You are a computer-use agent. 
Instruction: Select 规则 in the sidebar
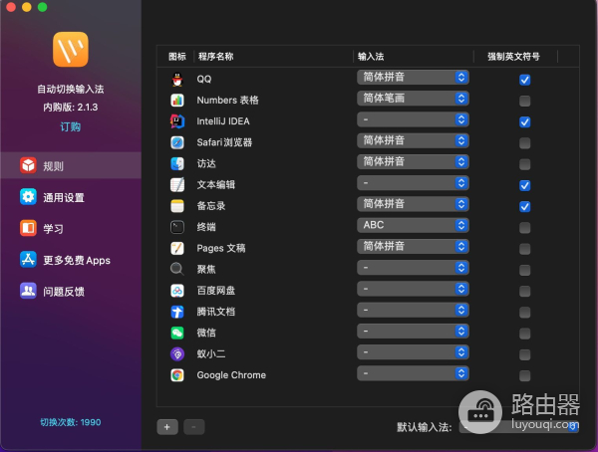coord(71,165)
